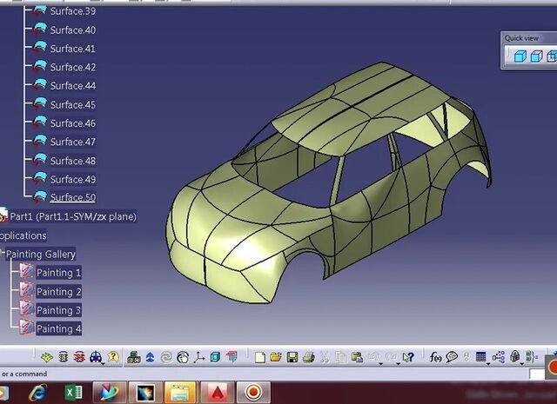Click the coiled stack icon in bottom toolbar
The height and width of the screenshot is (404, 557).
64,357
